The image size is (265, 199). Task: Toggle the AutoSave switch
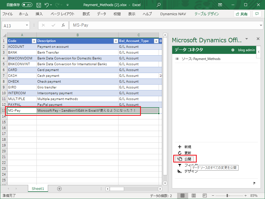coord(27,5)
